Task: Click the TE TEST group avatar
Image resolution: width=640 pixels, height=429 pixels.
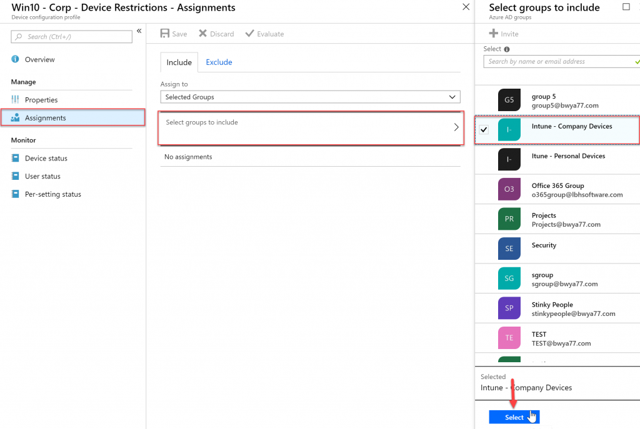Action: 509,338
